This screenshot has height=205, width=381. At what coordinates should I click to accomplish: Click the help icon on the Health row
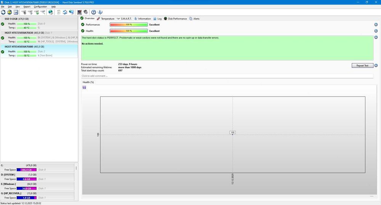tap(376, 31)
